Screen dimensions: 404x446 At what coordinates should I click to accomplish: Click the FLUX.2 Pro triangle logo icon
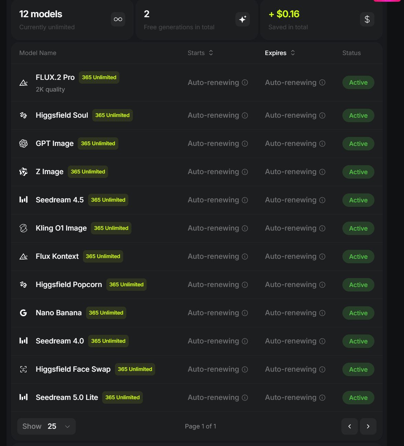[23, 83]
